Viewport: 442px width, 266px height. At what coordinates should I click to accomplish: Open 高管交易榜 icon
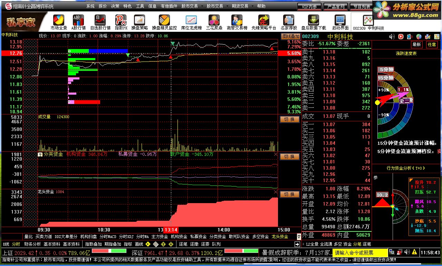(237, 22)
